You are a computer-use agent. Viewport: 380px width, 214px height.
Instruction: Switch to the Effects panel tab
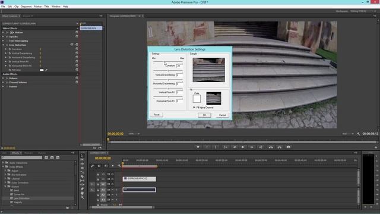(16, 153)
